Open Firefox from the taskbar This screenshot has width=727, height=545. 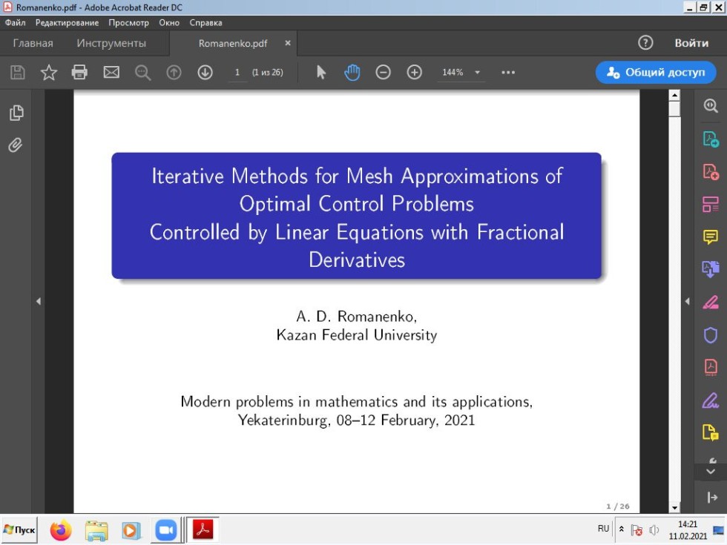61,530
